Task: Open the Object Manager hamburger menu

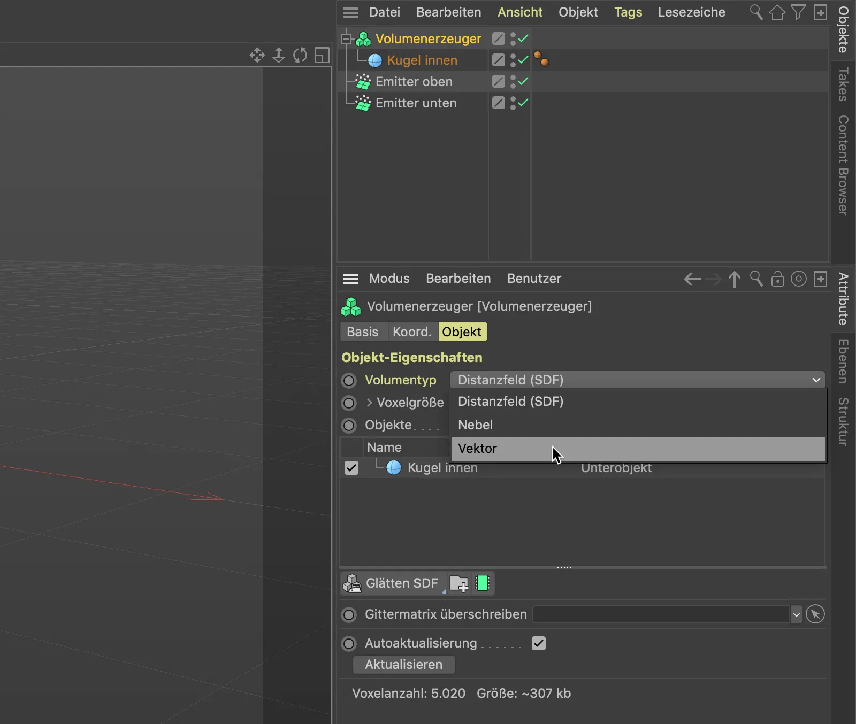Action: 351,12
